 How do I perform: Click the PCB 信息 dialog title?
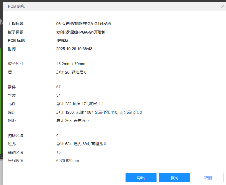click(x=16, y=6)
